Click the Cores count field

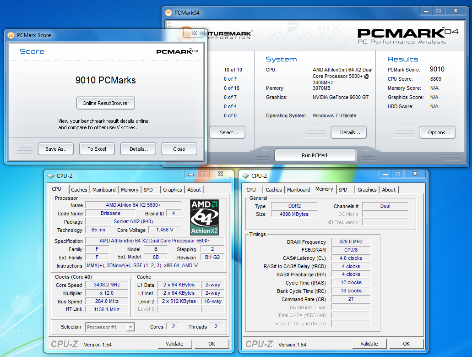(174, 326)
